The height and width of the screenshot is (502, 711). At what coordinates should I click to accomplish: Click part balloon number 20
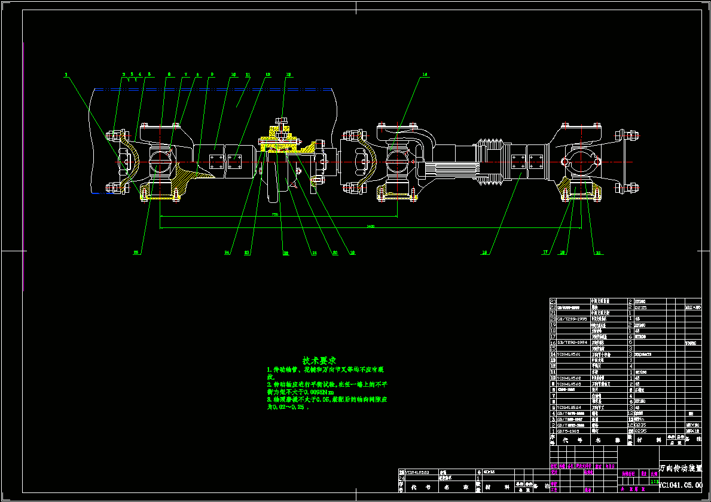point(335,252)
